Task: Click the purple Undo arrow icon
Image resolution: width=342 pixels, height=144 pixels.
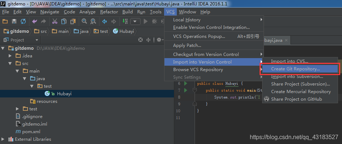Action: [x=34, y=21]
